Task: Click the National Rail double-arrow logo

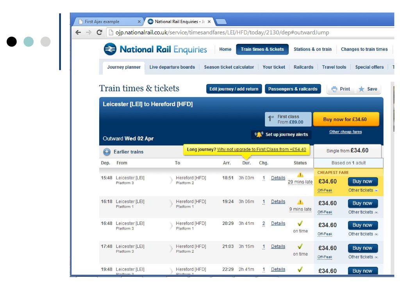Action: [110, 49]
